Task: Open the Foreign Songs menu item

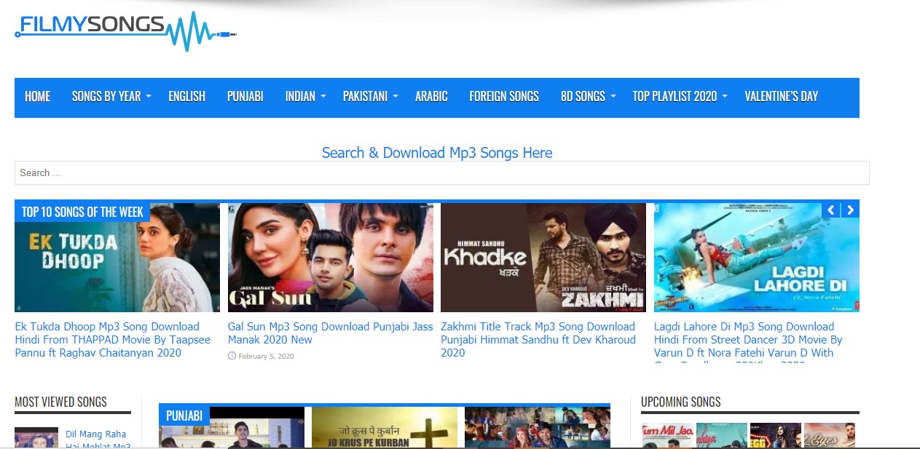Action: pyautogui.click(x=504, y=96)
